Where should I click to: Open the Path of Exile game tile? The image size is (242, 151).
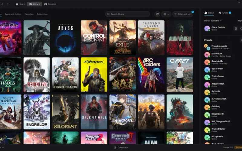point(123,38)
